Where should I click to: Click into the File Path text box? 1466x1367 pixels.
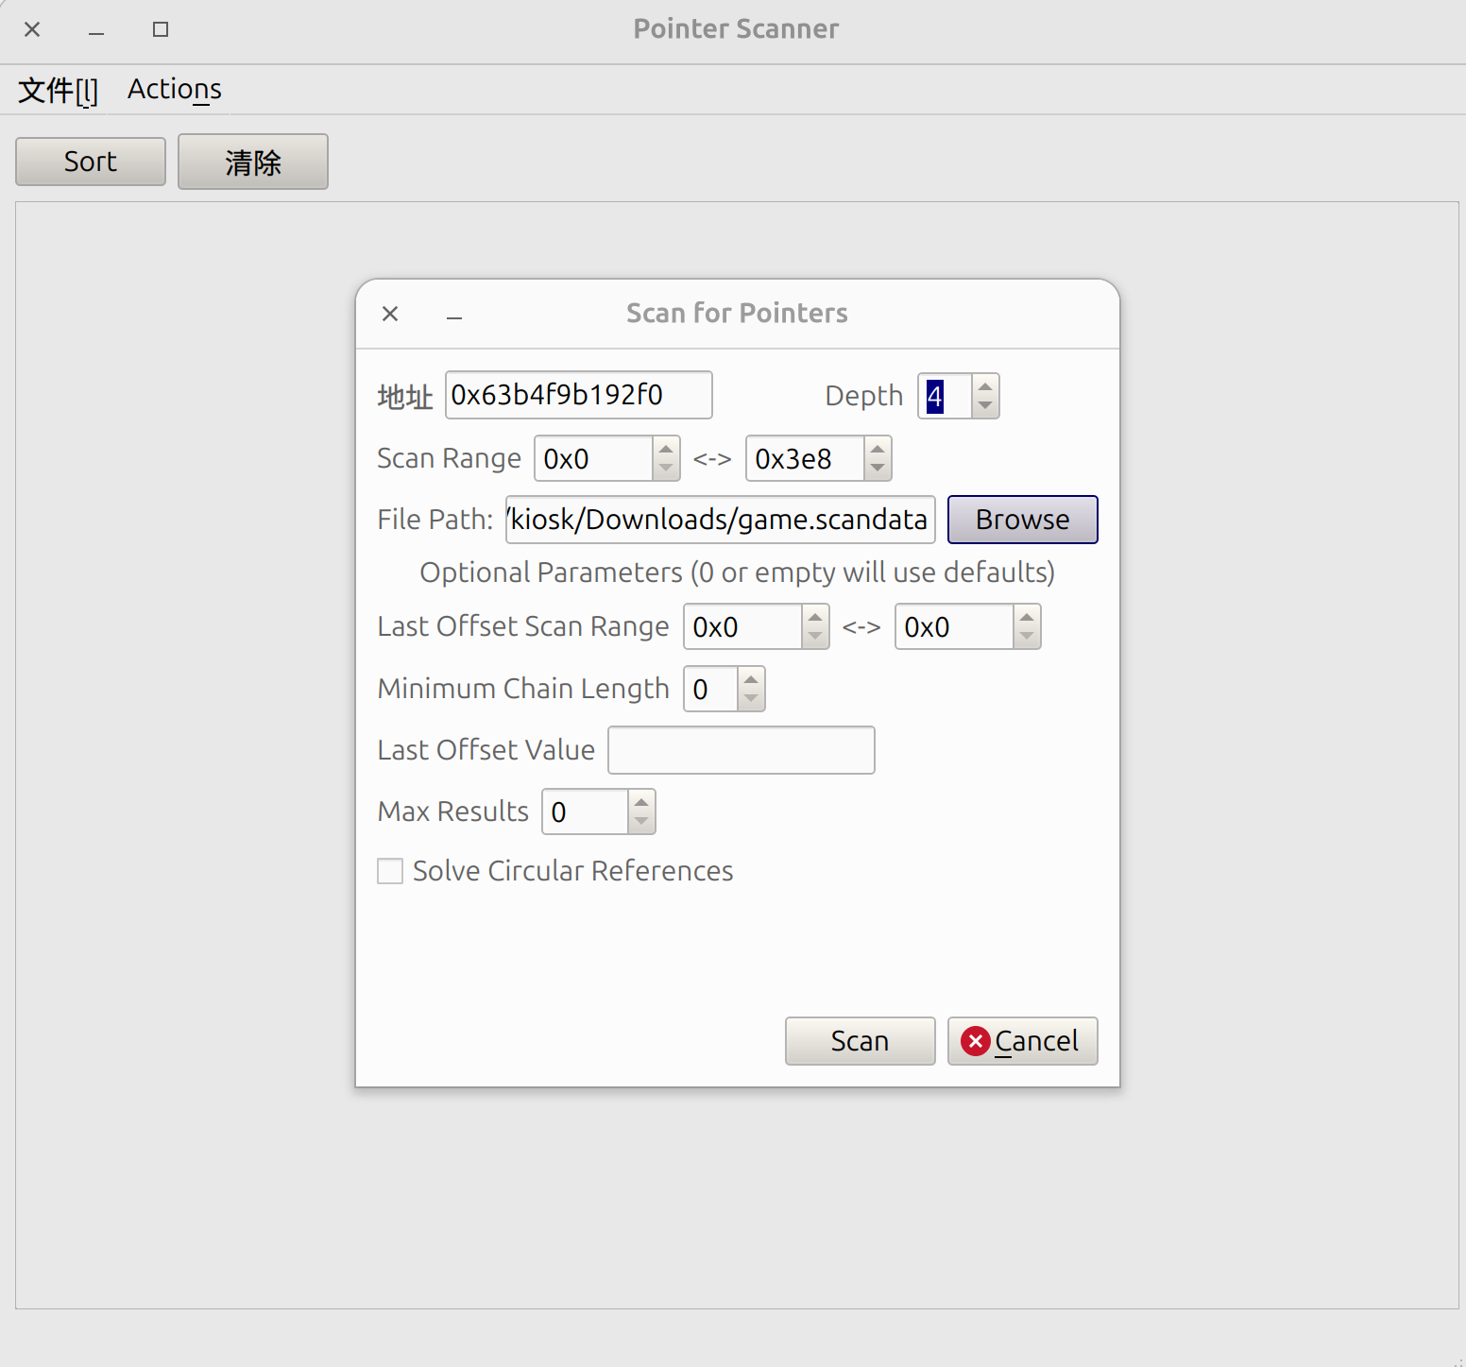[720, 520]
